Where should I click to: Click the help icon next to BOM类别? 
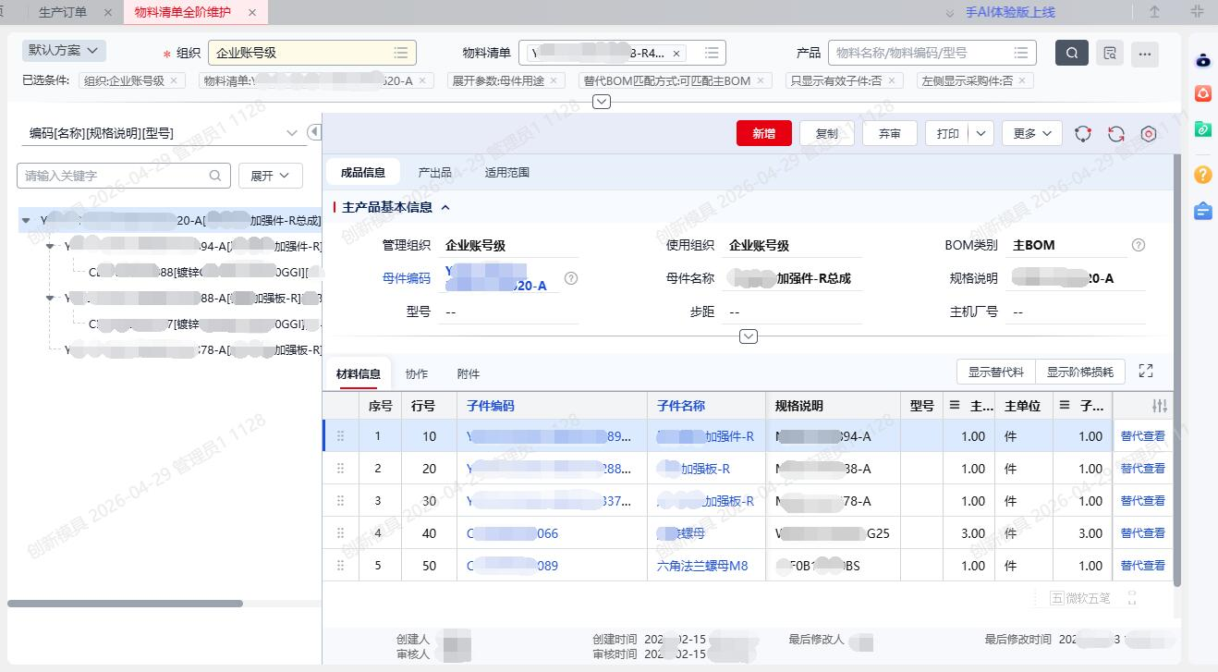[1139, 245]
